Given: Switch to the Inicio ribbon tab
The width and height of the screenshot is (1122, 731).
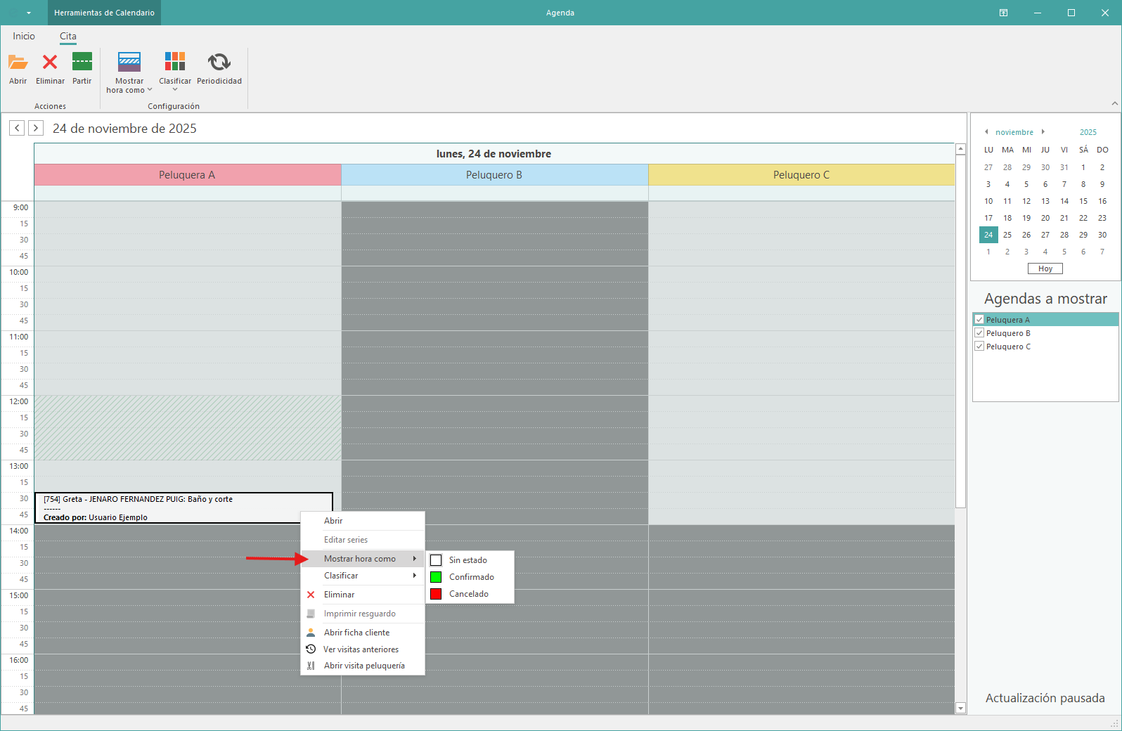Looking at the screenshot, I should pyautogui.click(x=24, y=36).
